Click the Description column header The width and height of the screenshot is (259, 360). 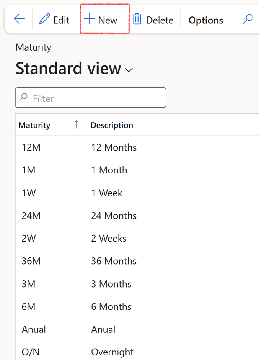[x=112, y=125]
